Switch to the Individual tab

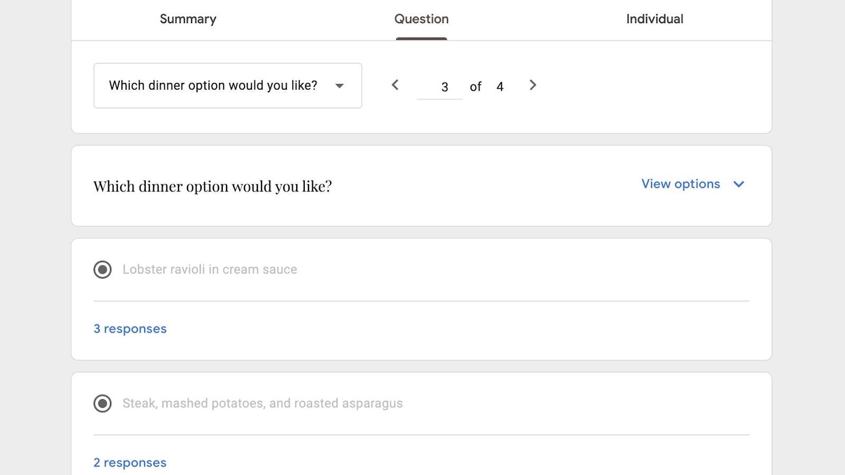[654, 20]
